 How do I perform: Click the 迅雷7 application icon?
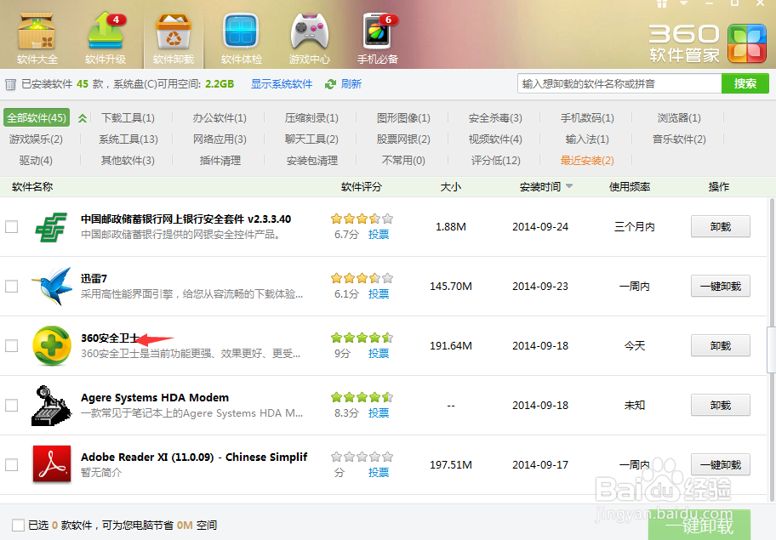coord(51,287)
